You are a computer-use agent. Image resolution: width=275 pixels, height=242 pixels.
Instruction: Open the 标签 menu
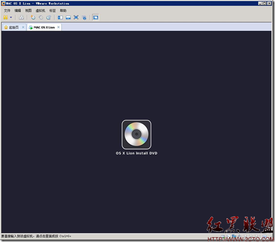point(53,10)
